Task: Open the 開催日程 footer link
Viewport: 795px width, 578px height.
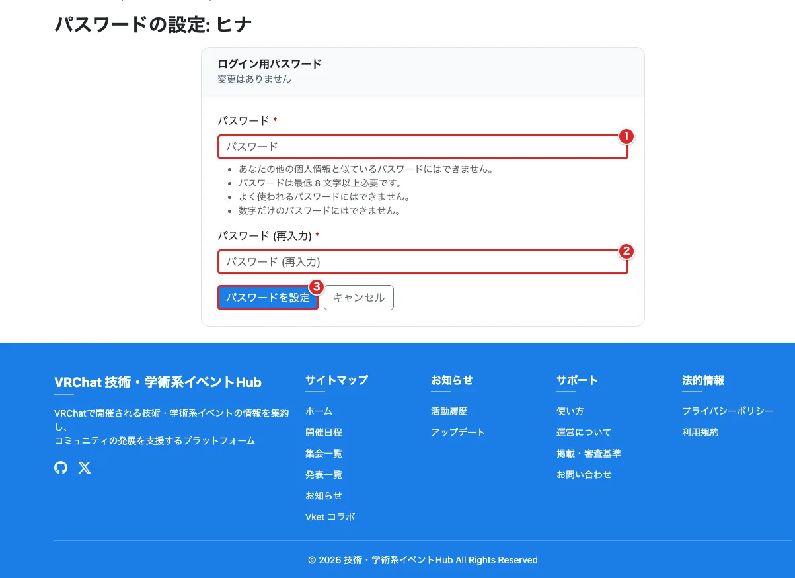Action: tap(324, 433)
